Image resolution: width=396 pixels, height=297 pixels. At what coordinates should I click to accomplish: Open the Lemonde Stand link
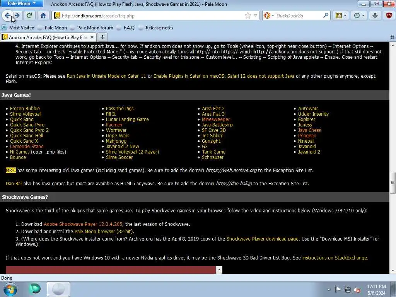click(27, 147)
